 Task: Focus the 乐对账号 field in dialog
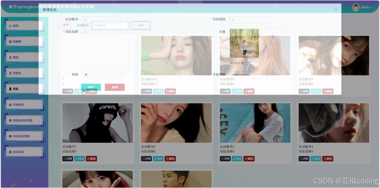click(x=101, y=20)
